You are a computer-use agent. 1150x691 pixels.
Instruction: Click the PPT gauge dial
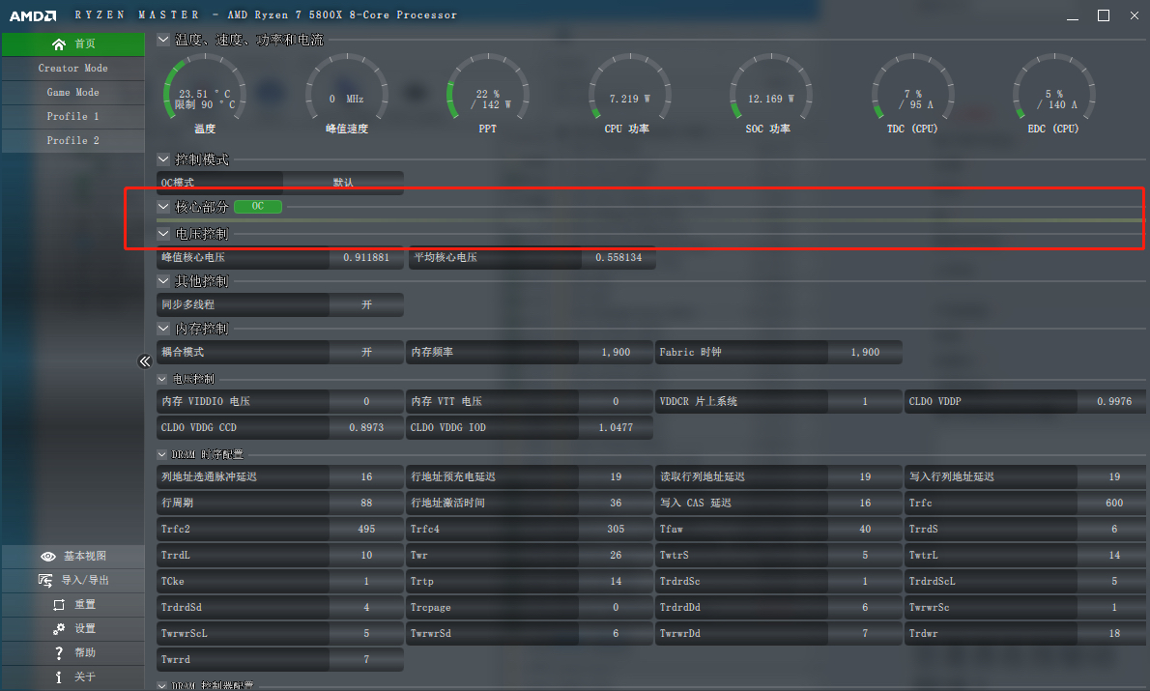click(488, 87)
